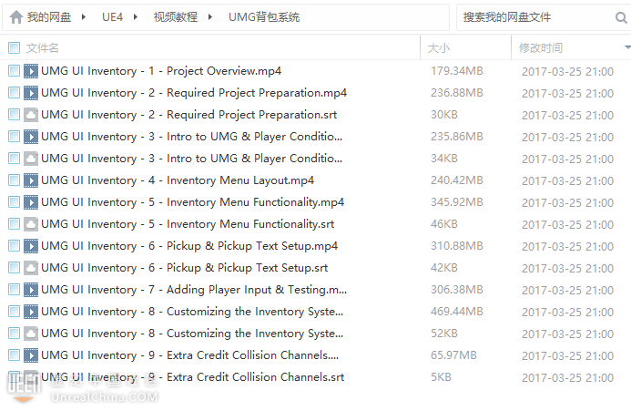
Task: Click video icon for 2 - Required Project Preparation.mp4
Action: click(31, 93)
